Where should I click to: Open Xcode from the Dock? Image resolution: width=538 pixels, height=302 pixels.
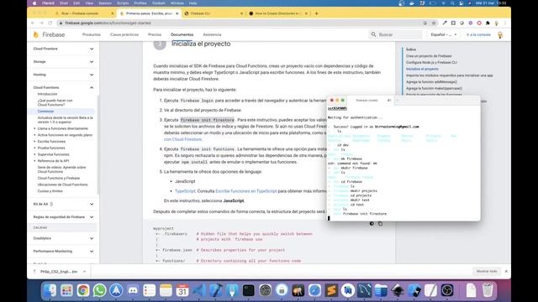coord(215,291)
